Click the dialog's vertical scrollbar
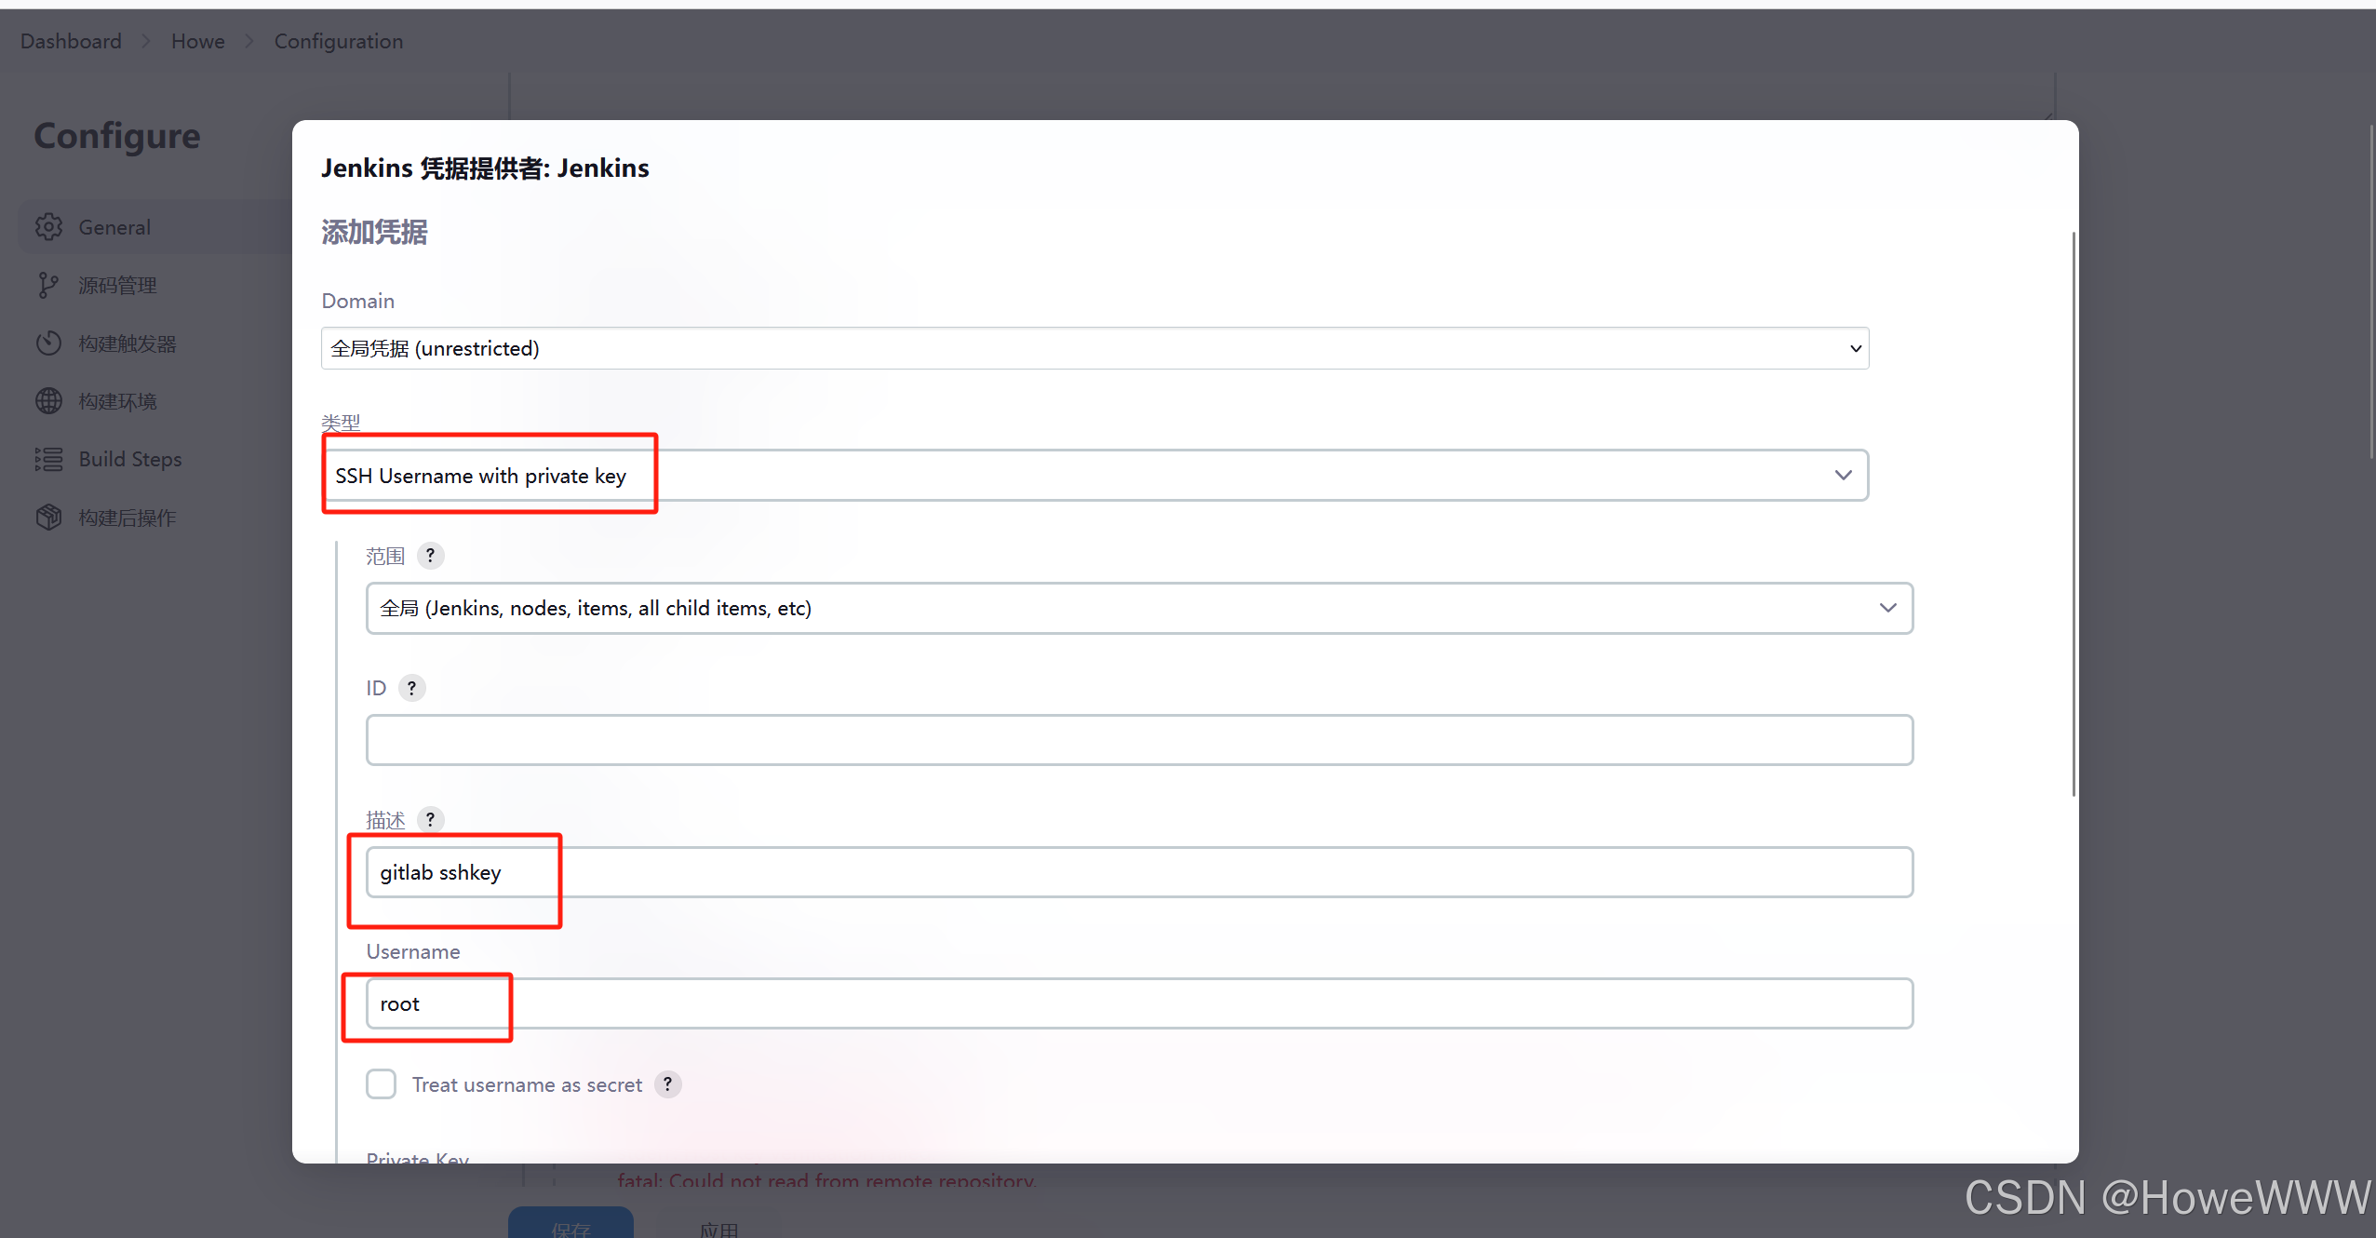 (x=2074, y=515)
